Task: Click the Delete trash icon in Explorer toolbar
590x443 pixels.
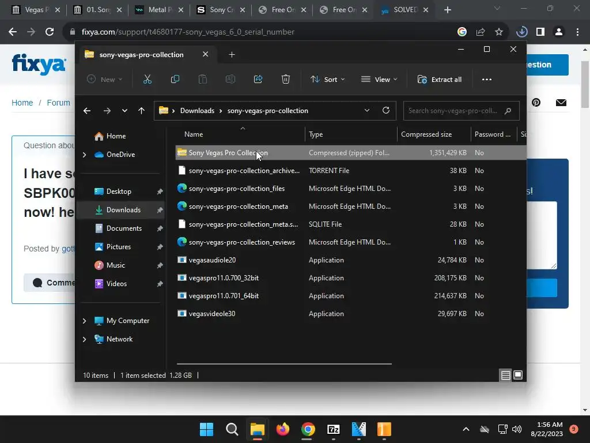Action: pos(286,80)
